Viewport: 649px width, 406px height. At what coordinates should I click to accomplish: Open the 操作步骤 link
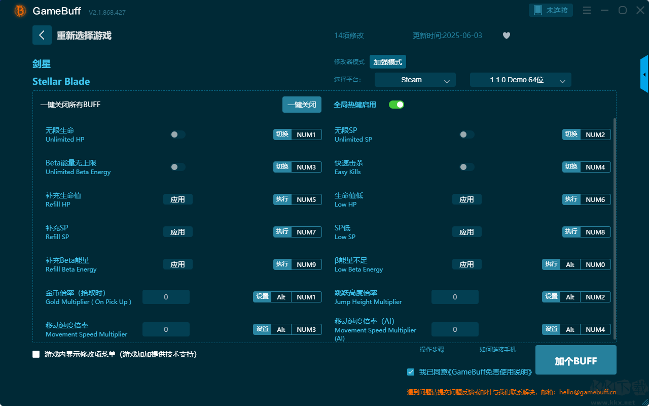point(431,350)
